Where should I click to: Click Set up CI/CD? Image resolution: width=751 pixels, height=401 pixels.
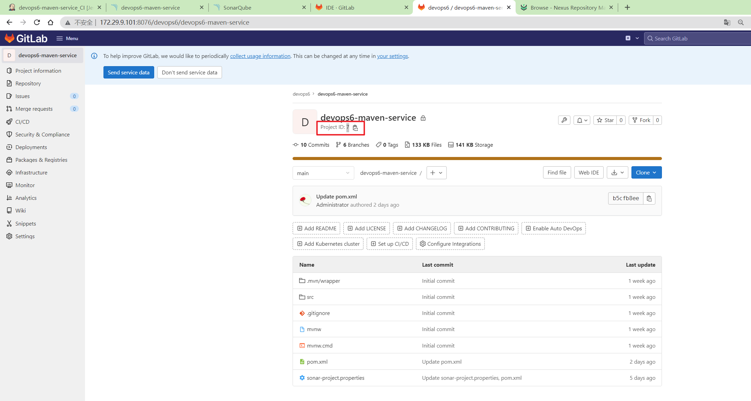(390, 244)
